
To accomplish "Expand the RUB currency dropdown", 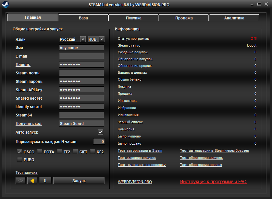I will click(x=102, y=39).
